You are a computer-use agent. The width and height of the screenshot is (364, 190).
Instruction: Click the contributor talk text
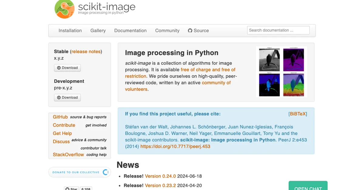coord(94,148)
